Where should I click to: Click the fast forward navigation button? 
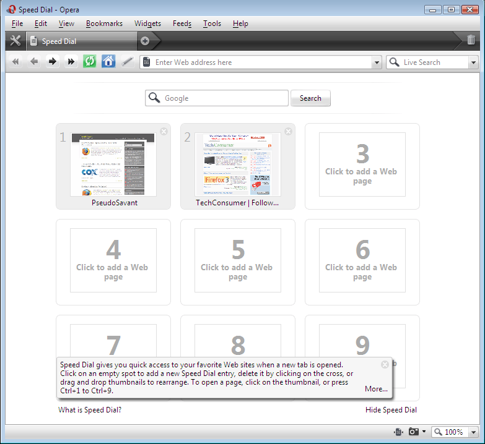(x=71, y=62)
